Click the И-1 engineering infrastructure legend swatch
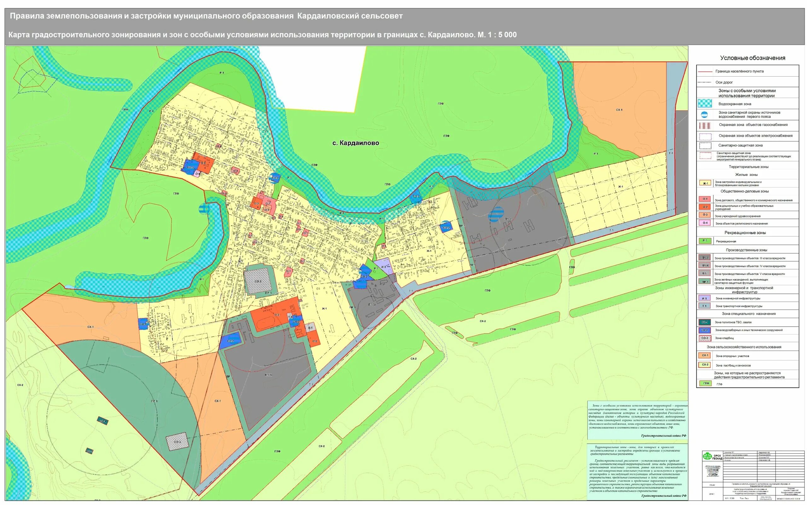 coord(704,298)
